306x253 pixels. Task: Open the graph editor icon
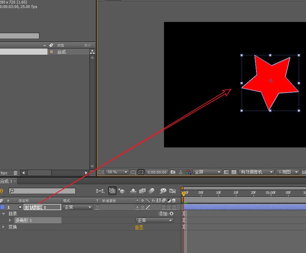pos(172,191)
